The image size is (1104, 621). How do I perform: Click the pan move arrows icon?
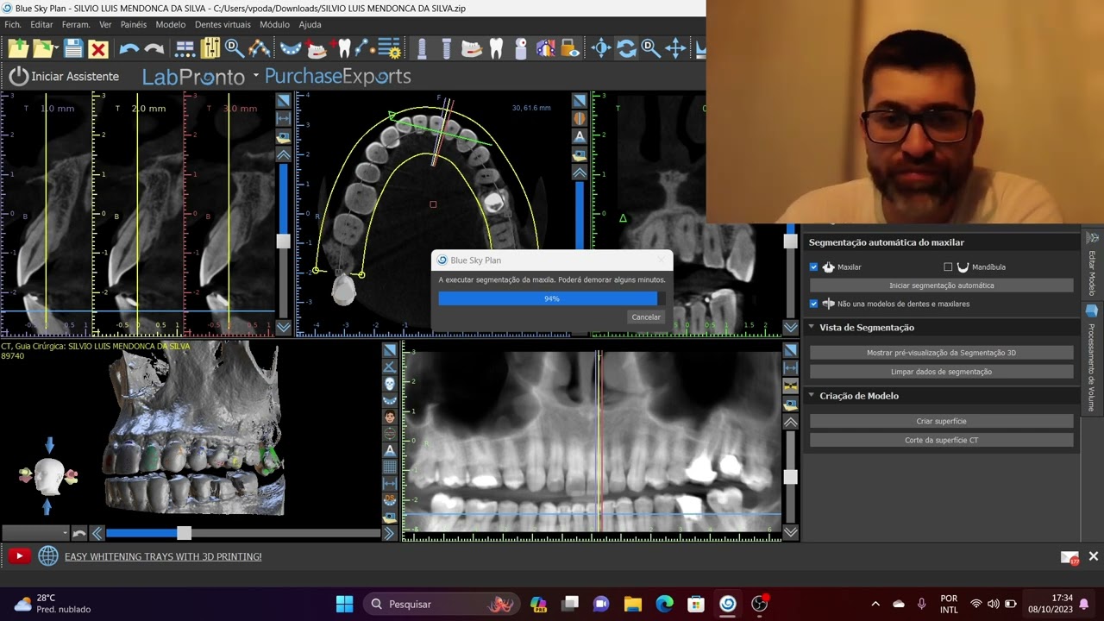tap(601, 48)
